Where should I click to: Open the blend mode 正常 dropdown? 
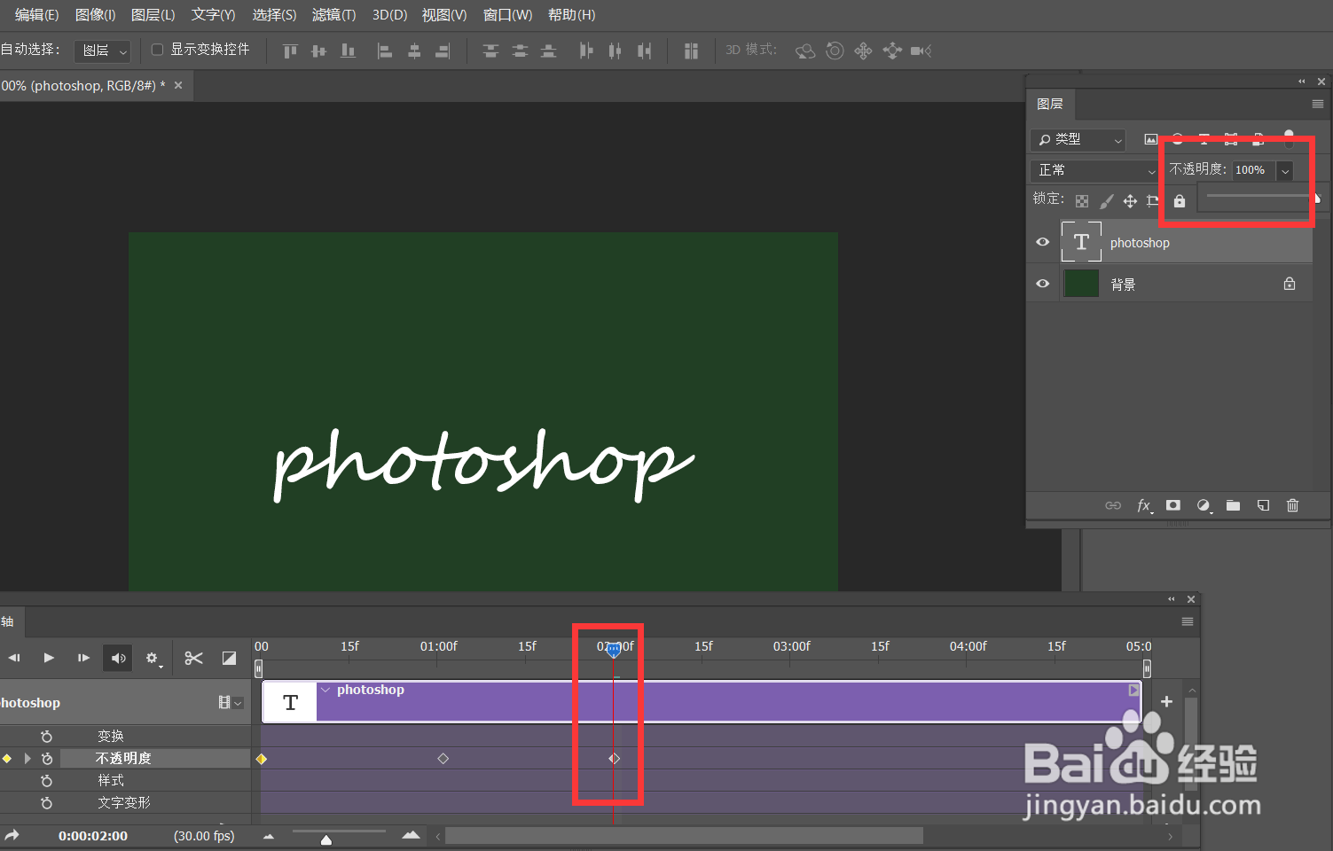pos(1096,170)
